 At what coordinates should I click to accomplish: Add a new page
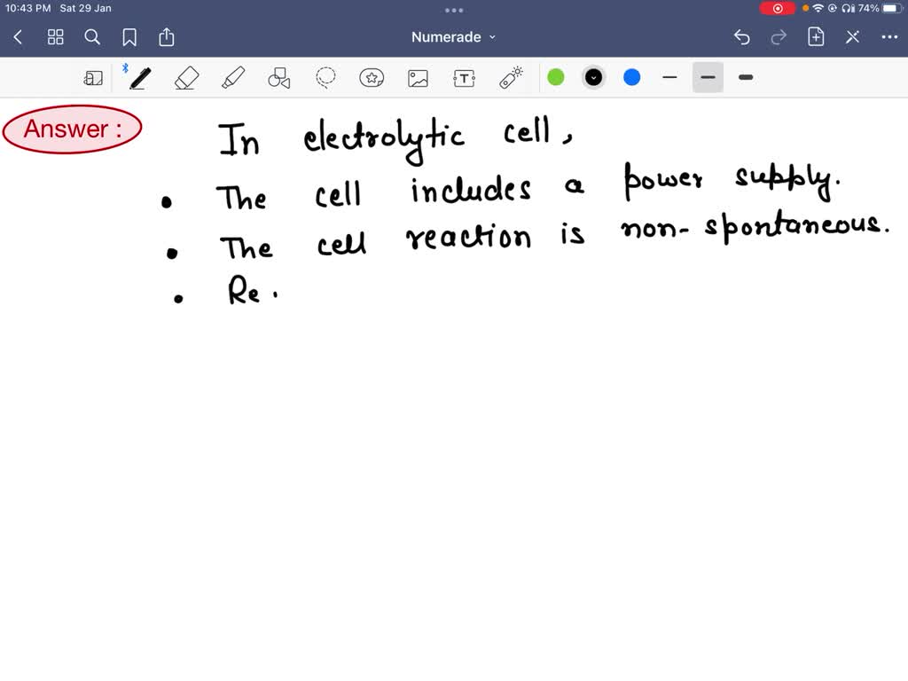(x=815, y=36)
